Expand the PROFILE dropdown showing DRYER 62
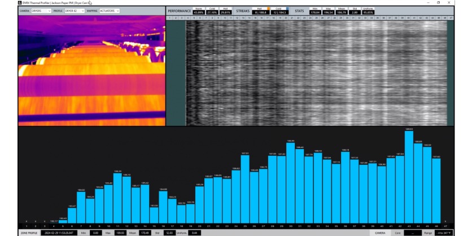Viewport: 472px width, 236px height. (74, 11)
